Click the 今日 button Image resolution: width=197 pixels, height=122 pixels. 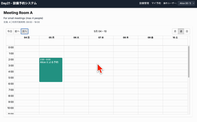[10, 31]
